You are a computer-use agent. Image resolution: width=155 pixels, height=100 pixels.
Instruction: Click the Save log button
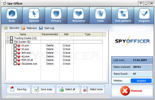pos(19,89)
